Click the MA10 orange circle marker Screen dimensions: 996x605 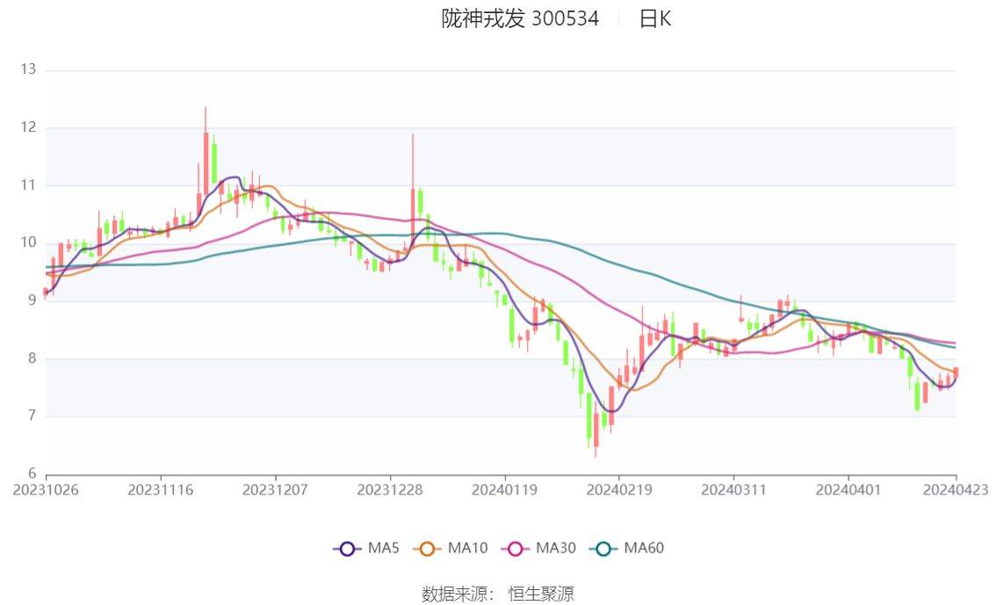click(427, 549)
